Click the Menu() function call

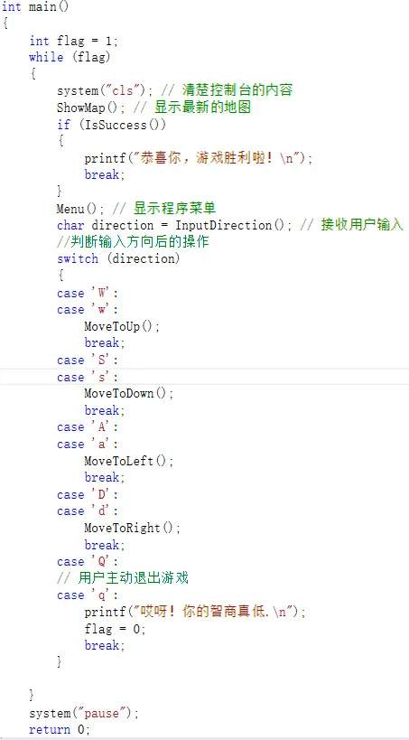click(x=81, y=208)
